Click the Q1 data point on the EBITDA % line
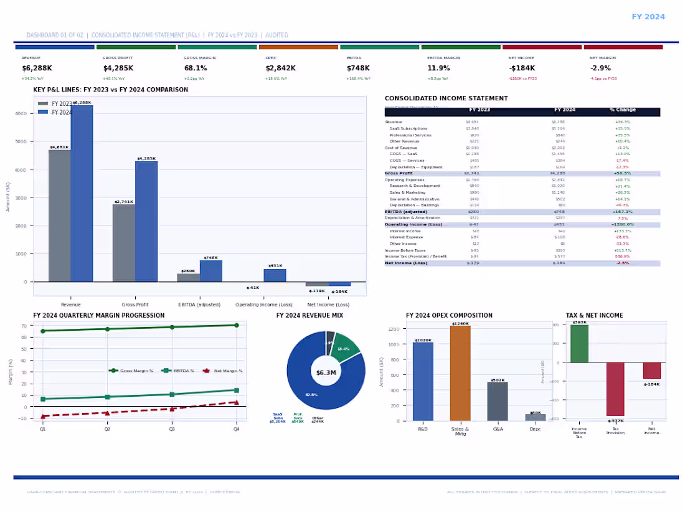Viewport: 685px width, 512px height. coord(43,399)
